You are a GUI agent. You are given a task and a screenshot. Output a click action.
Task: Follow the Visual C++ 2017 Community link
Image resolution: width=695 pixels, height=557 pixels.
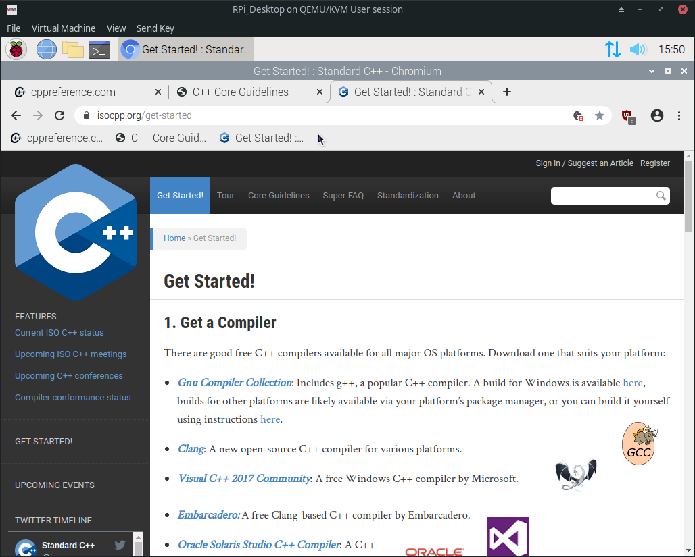click(x=244, y=479)
